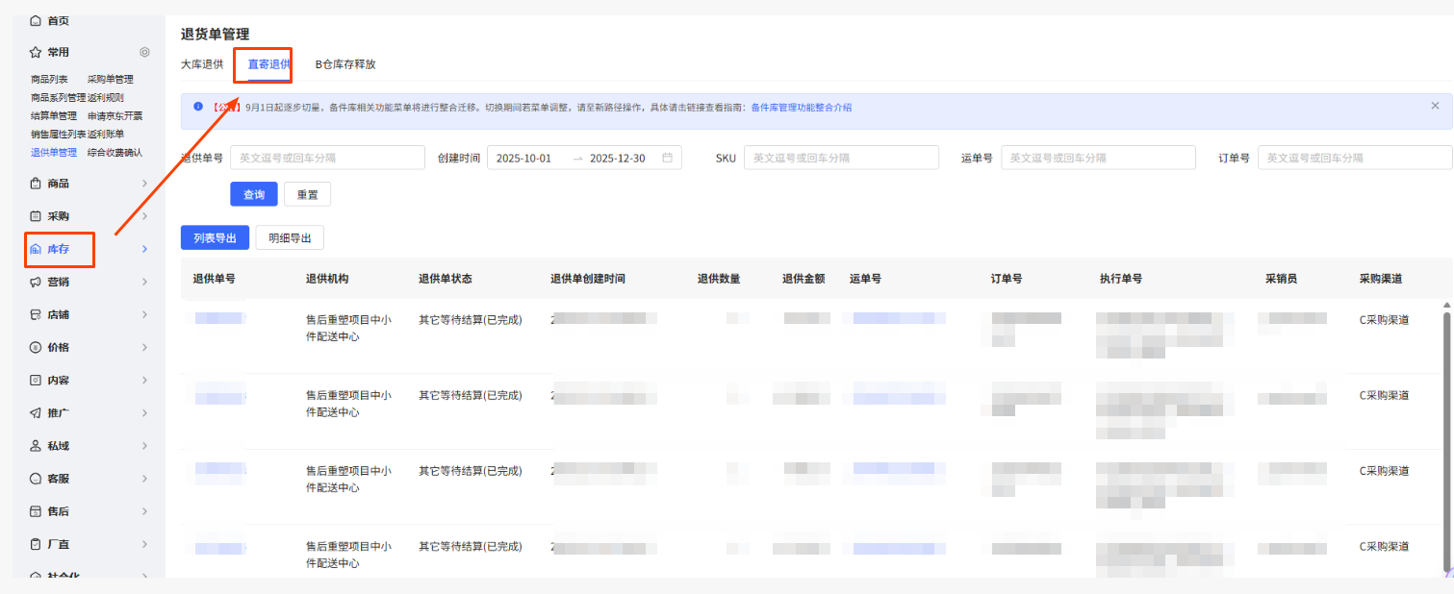Click the 首页 home icon
The image size is (1454, 594).
point(36,20)
